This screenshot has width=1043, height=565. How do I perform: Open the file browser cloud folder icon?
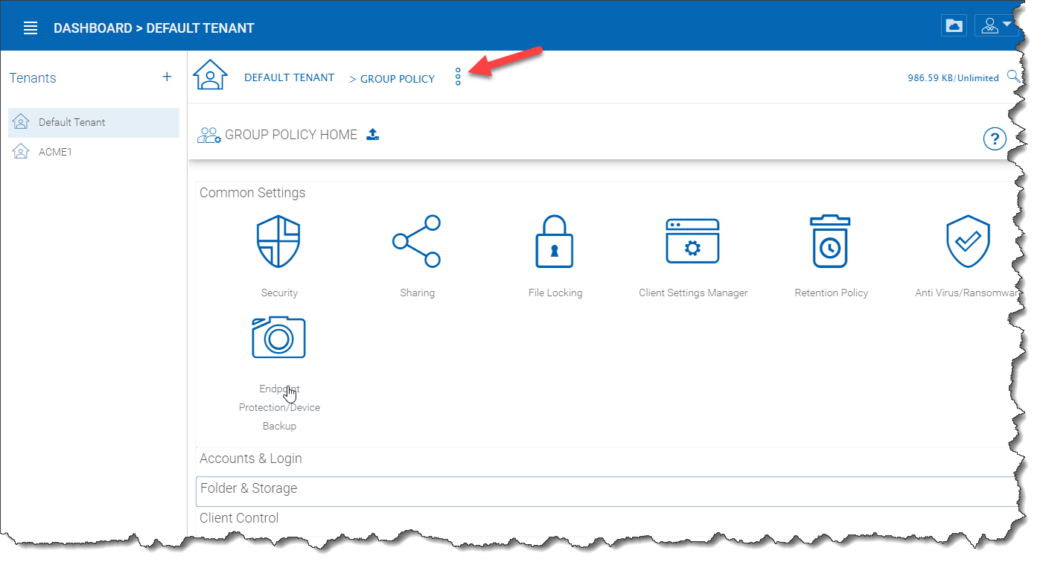954,26
